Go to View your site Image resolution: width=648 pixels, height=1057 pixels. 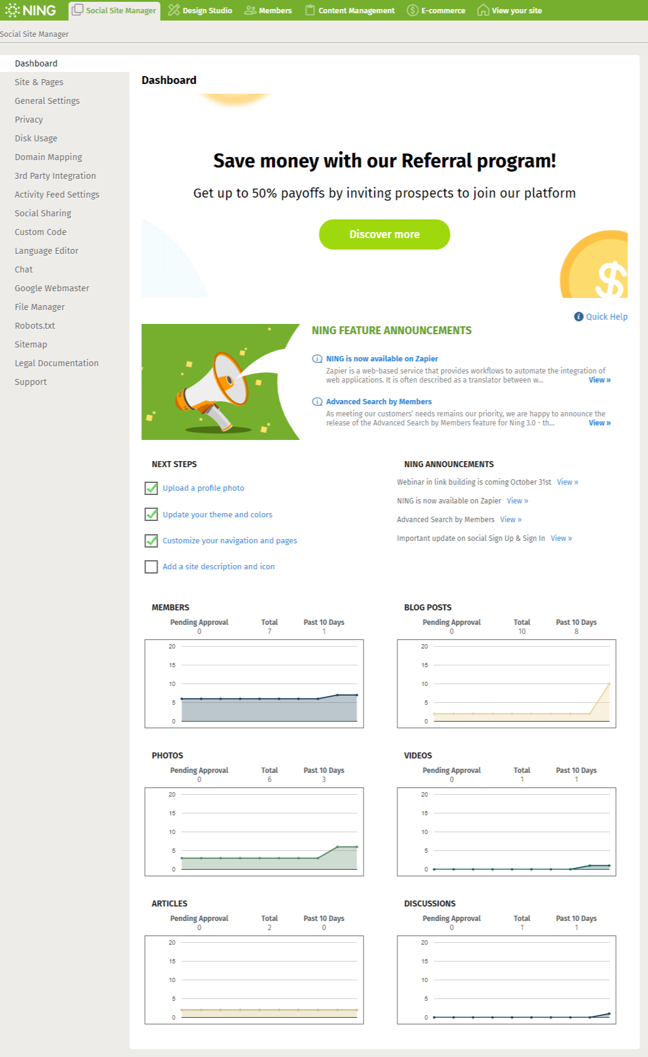510,10
